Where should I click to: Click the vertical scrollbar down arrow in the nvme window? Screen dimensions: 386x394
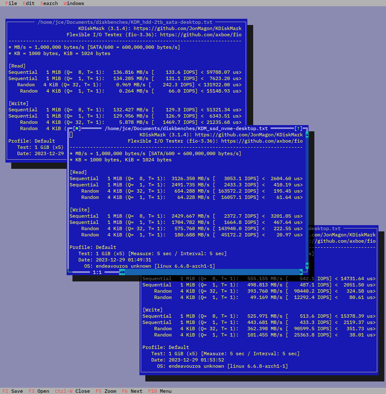click(307, 266)
